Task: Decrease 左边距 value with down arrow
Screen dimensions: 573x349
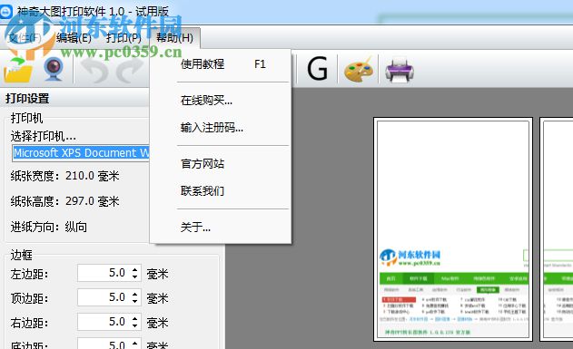Action: (134, 276)
